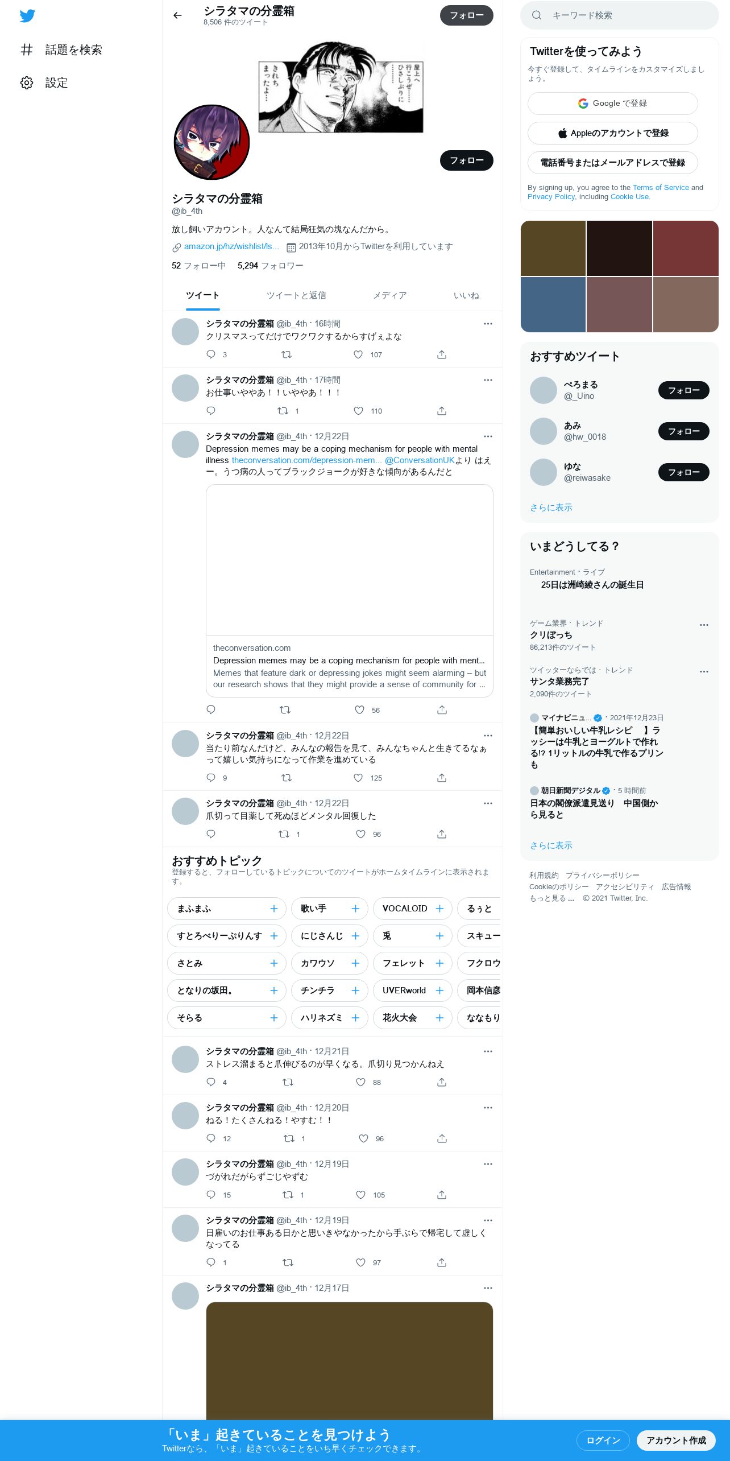Retweet the ストレス溜まると tweet

pyautogui.click(x=288, y=1082)
